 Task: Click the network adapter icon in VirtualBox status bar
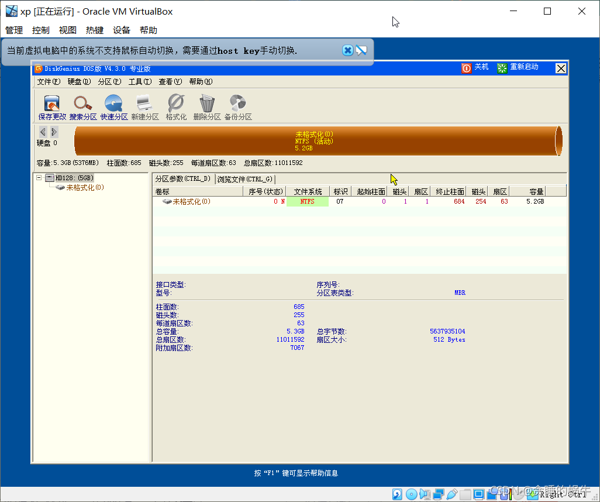coord(439,494)
